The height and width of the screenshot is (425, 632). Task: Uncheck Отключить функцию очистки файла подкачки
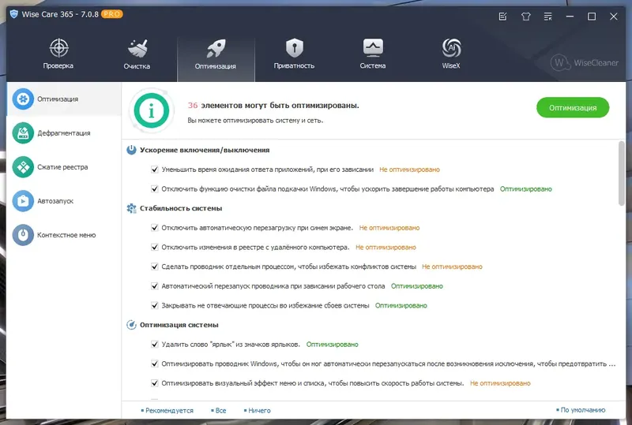point(154,188)
